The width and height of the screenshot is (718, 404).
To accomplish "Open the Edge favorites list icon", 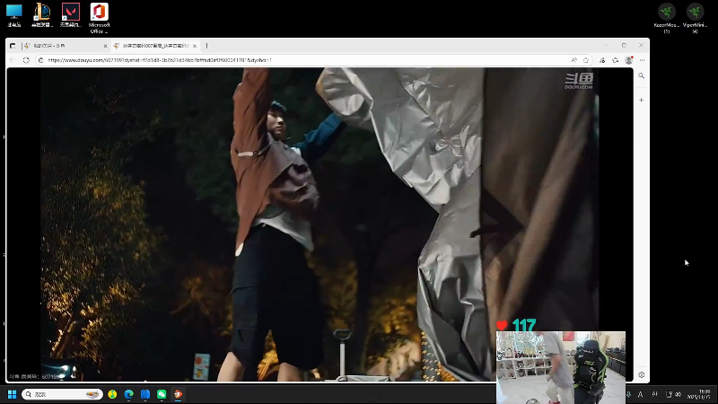I will click(x=616, y=60).
